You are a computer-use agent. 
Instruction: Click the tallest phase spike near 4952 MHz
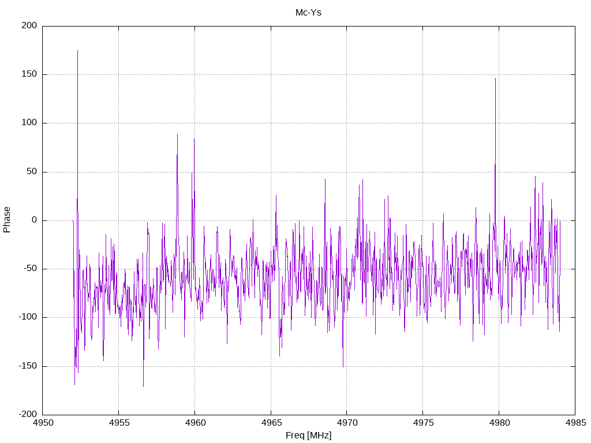click(x=78, y=51)
